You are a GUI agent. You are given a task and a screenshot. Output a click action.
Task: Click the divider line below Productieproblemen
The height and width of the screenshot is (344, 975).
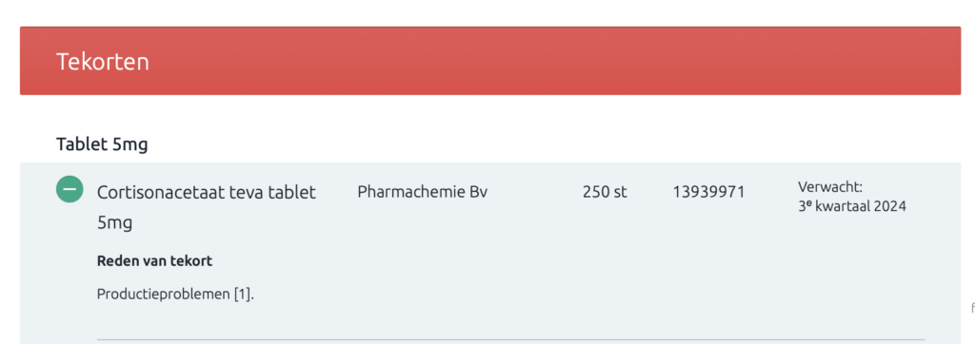point(510,339)
